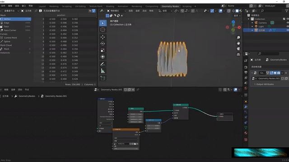Select the Move tool
Screen dimensions: 289x162
103,37
